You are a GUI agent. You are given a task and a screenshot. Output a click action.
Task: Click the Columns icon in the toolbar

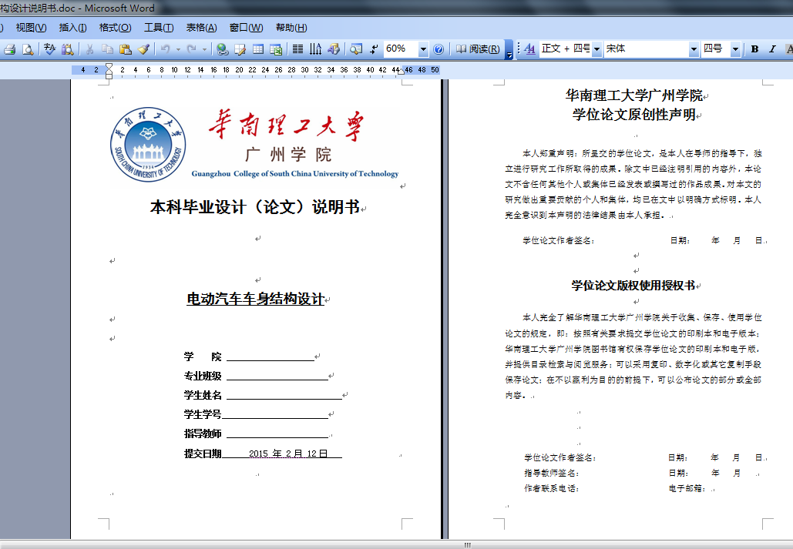[298, 49]
